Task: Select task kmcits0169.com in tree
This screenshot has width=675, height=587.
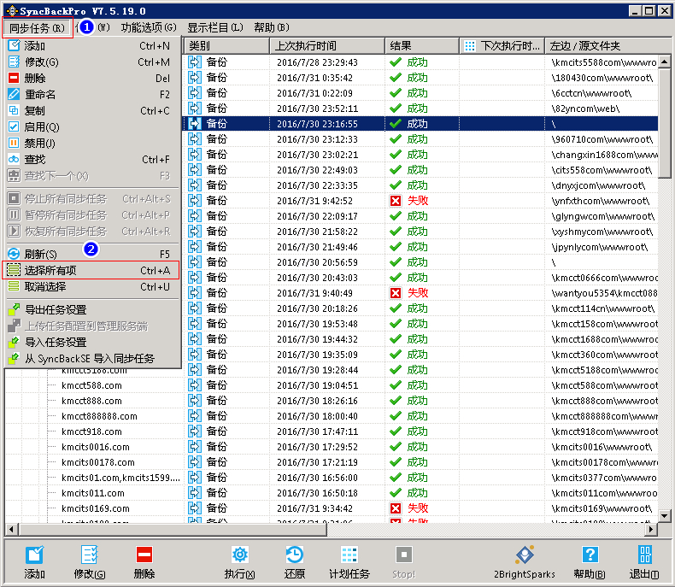Action: tap(96, 508)
